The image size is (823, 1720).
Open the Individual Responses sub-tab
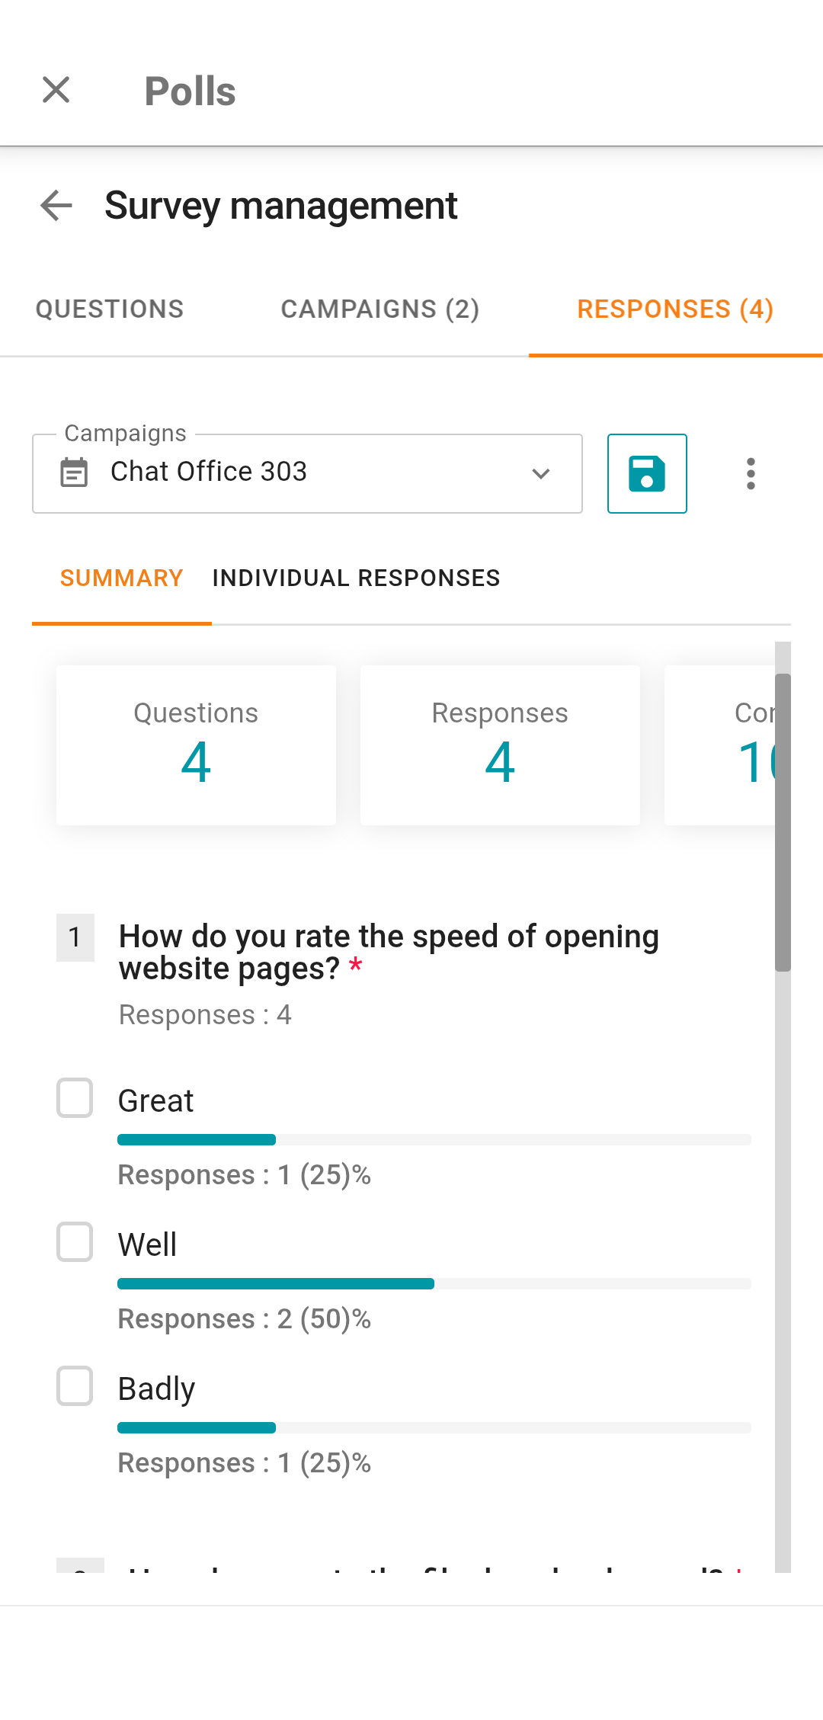(x=356, y=578)
